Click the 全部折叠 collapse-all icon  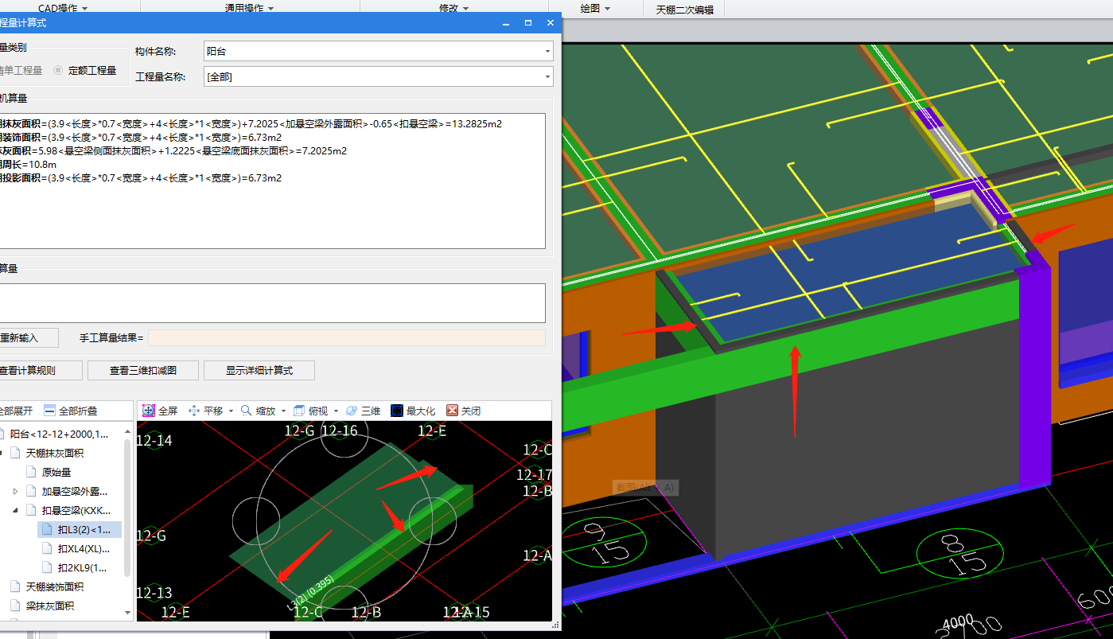(x=49, y=411)
